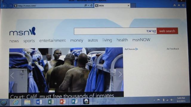
Task: Show hidden tray icons arrow
Action: coord(154,100)
